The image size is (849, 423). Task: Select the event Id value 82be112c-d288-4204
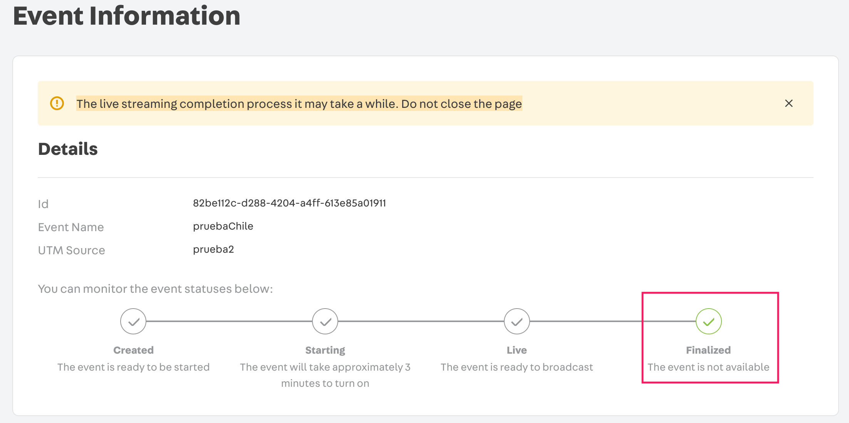click(x=289, y=203)
